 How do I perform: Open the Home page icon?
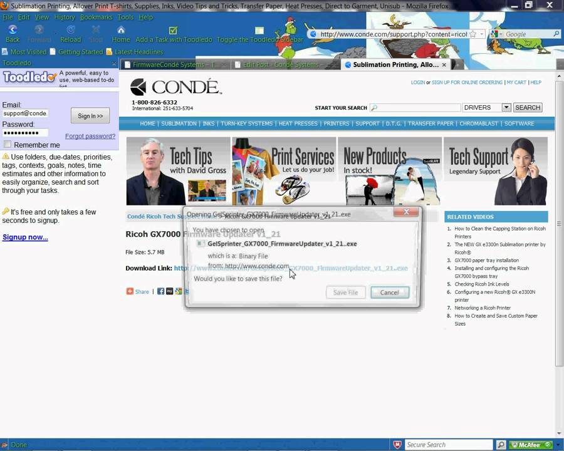point(121,30)
